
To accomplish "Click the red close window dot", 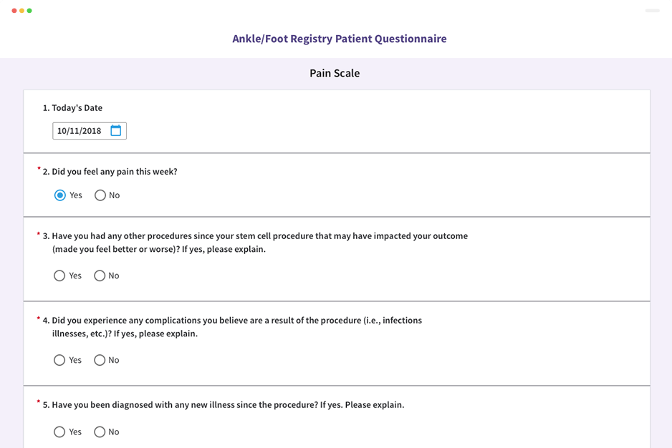I will pyautogui.click(x=14, y=11).
